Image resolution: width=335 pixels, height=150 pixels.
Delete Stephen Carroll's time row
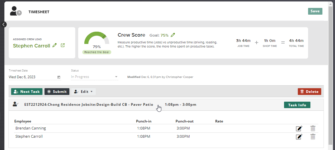[x=313, y=137]
